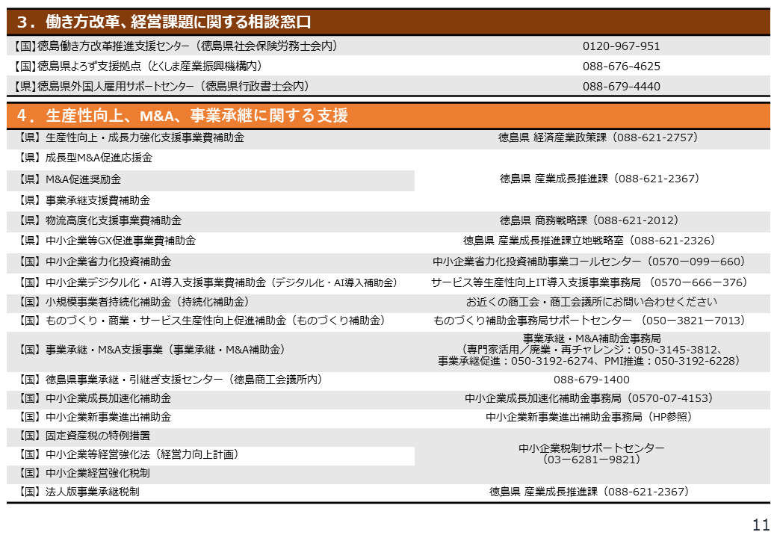This screenshot has height=538, width=777.
Task: Select 固定資産税の特例措置 entry
Action: (84, 436)
